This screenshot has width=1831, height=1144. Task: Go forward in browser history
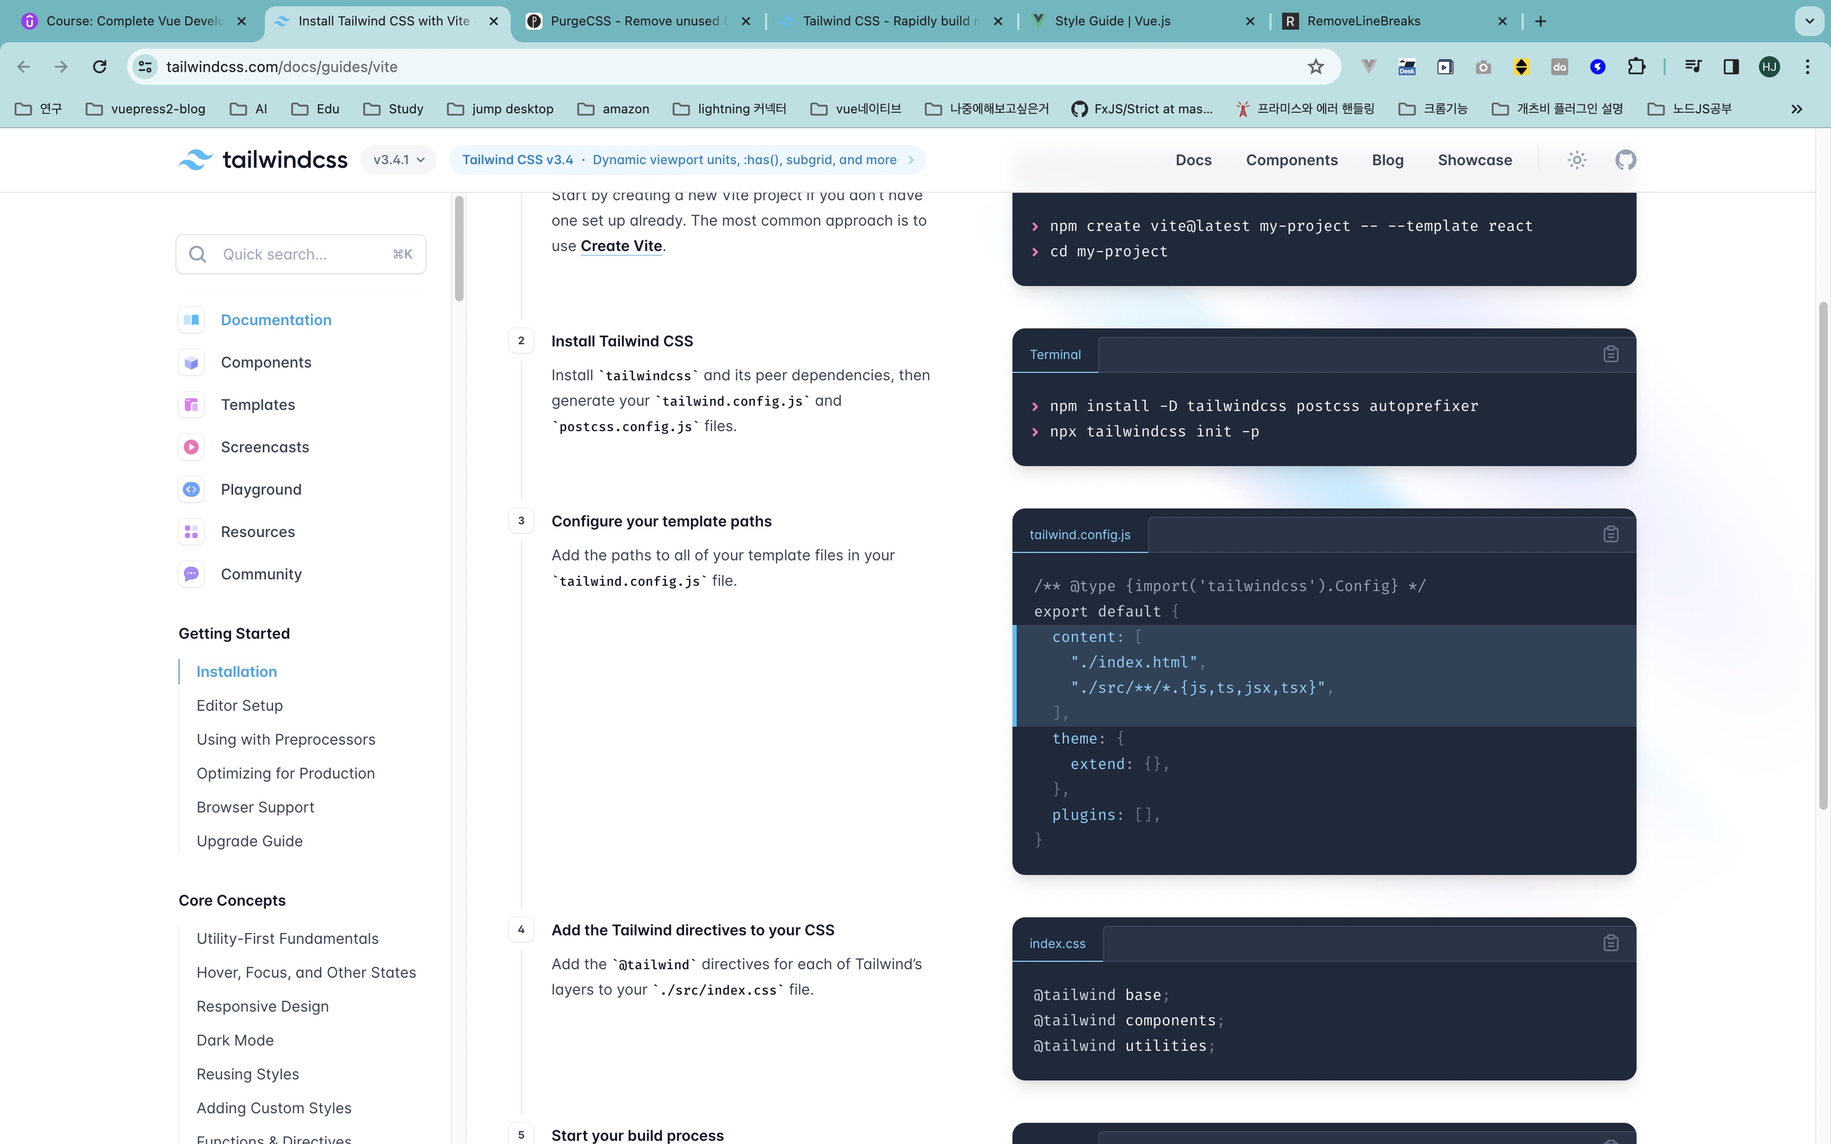(x=61, y=67)
